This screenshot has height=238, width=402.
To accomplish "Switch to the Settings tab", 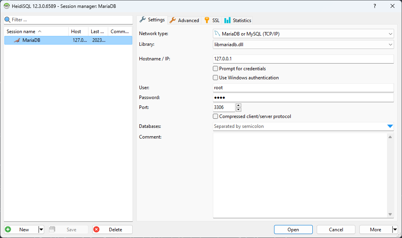I will coord(152,20).
